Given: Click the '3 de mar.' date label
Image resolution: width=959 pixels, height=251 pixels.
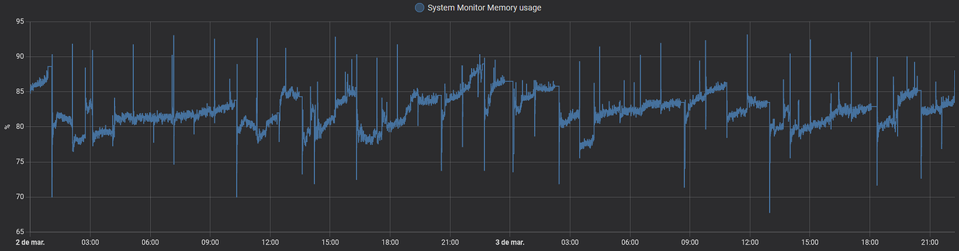Looking at the screenshot, I should pyautogui.click(x=510, y=242).
